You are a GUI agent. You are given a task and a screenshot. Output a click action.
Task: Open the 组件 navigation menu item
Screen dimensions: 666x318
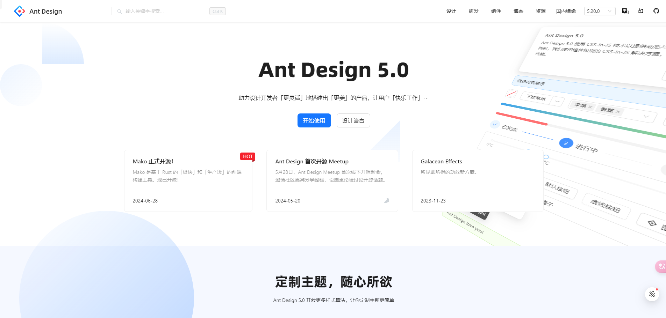(496, 11)
